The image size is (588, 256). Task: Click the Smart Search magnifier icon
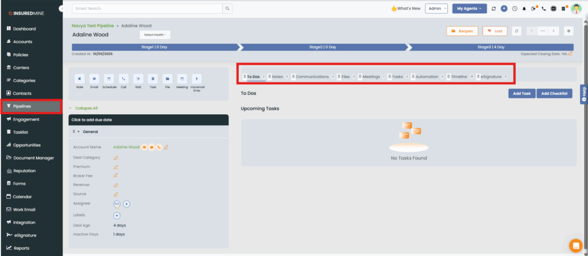(x=227, y=9)
